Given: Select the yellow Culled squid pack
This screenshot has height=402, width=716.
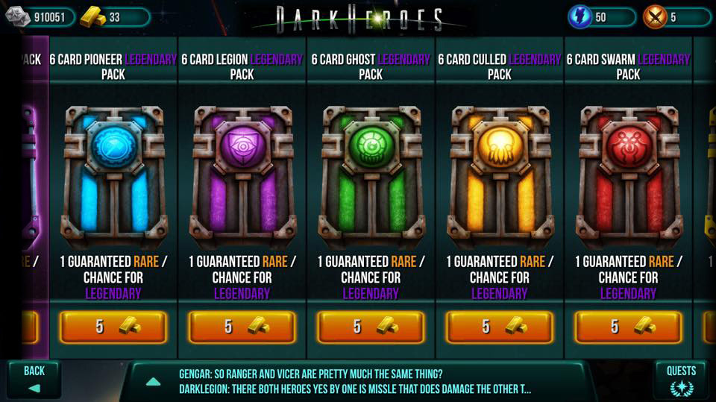Looking at the screenshot, I should pyautogui.click(x=500, y=176).
